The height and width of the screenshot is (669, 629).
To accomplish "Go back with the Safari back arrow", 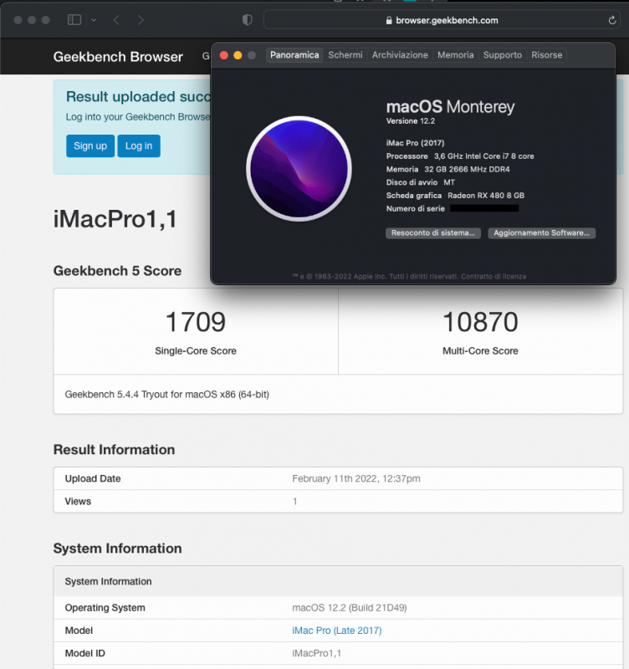I will [x=116, y=20].
